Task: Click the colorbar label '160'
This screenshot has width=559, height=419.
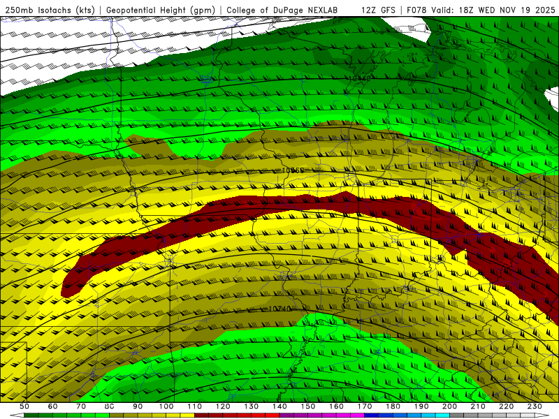Action: point(336,406)
